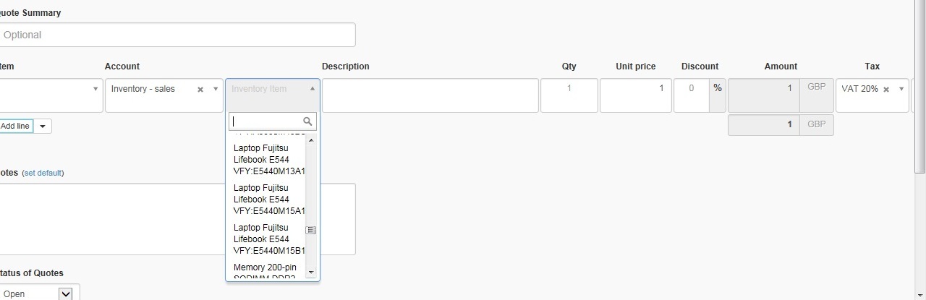Click the set default link
The image size is (926, 300).
tap(43, 173)
